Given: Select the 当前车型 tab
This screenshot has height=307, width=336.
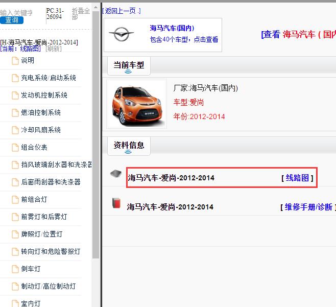Looking at the screenshot, I should point(129,66).
